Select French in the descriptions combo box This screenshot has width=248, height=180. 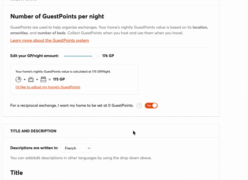click(76, 148)
